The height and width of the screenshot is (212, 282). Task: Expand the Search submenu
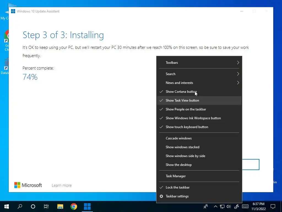(x=199, y=74)
